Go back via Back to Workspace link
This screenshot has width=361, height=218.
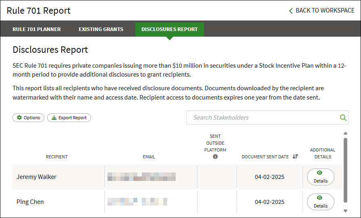[325, 10]
